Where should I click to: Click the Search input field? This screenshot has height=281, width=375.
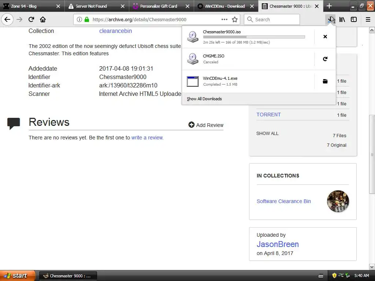click(272, 20)
